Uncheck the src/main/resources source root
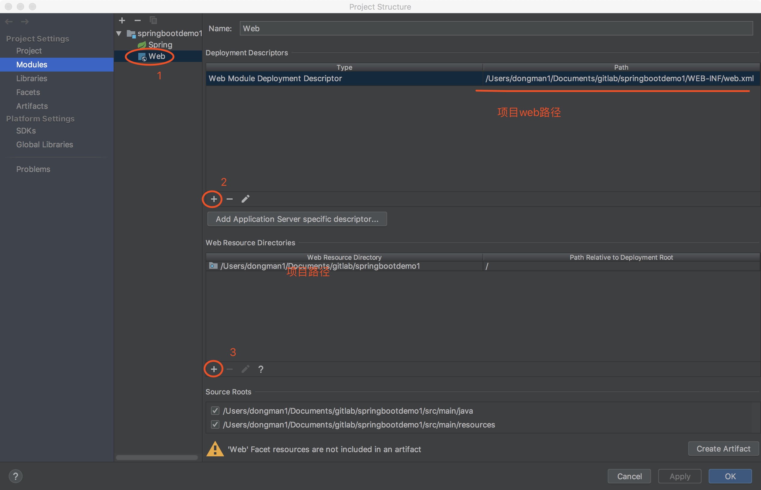The image size is (761, 490). point(215,424)
